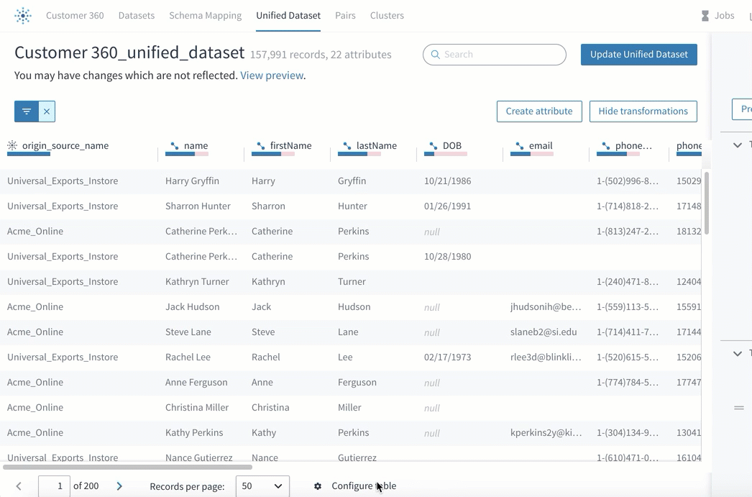Go to the next page arrow
752x497 pixels.
pos(119,486)
